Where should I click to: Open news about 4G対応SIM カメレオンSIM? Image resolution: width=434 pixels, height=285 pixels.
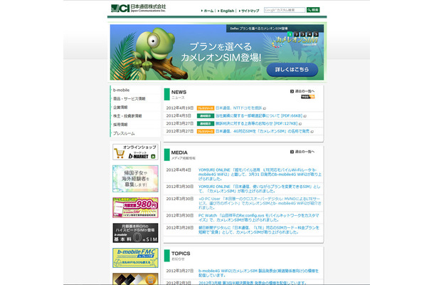tap(263, 131)
